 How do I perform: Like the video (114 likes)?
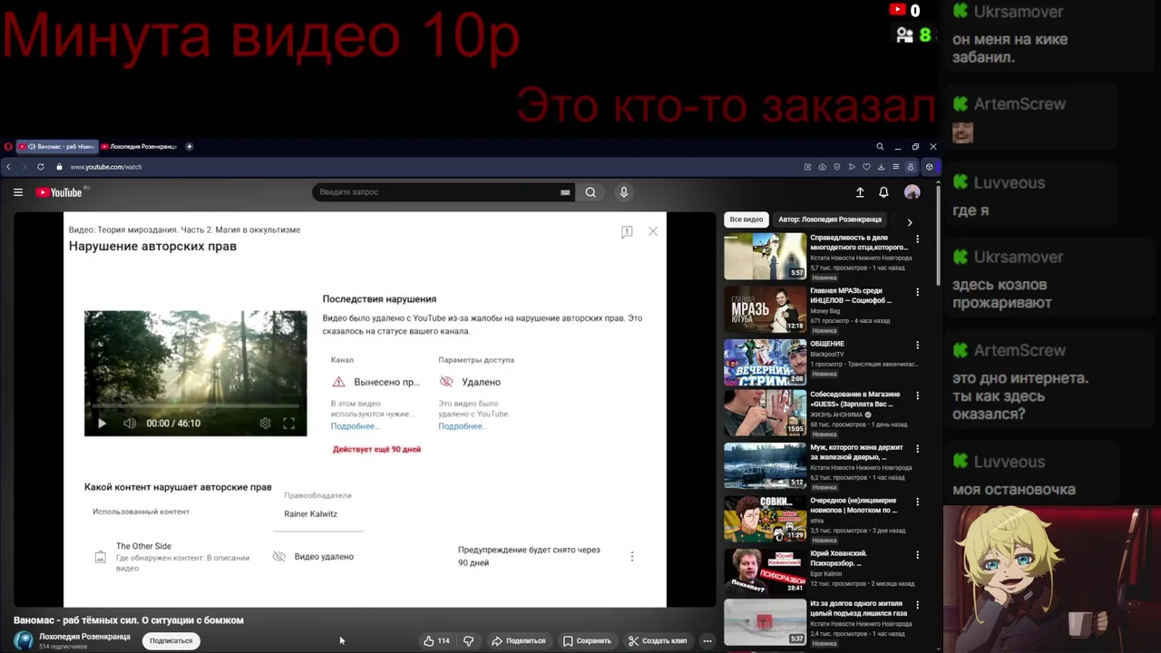pyautogui.click(x=436, y=641)
